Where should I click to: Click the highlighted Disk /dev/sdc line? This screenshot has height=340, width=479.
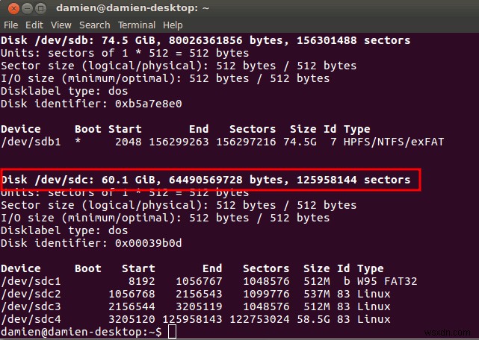[205, 180]
